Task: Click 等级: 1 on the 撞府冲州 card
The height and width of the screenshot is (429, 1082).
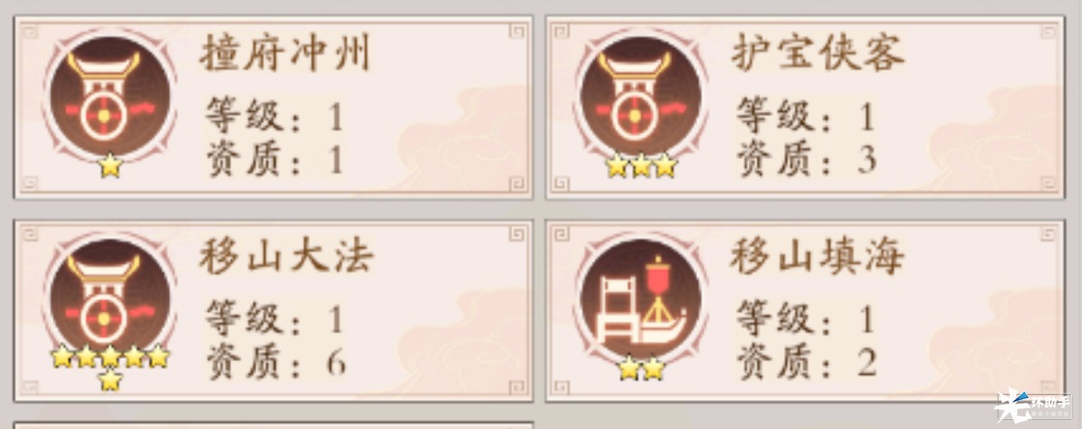Action: point(274,116)
